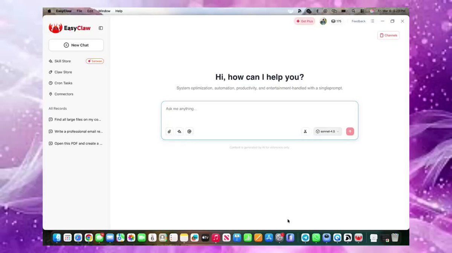Click the 175 credits counter
The image size is (452, 253).
pyautogui.click(x=336, y=21)
